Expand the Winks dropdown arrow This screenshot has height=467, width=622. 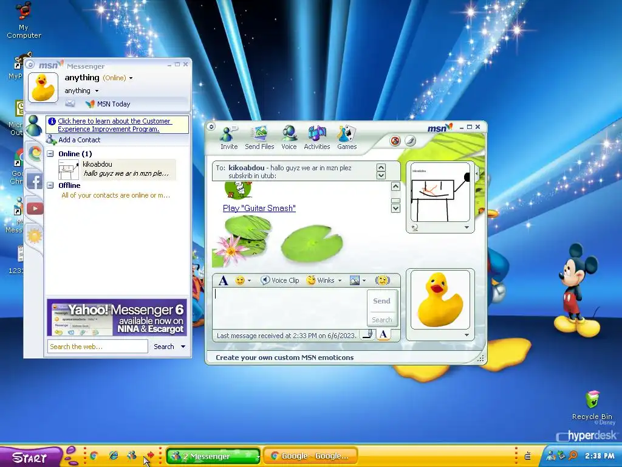pos(340,281)
